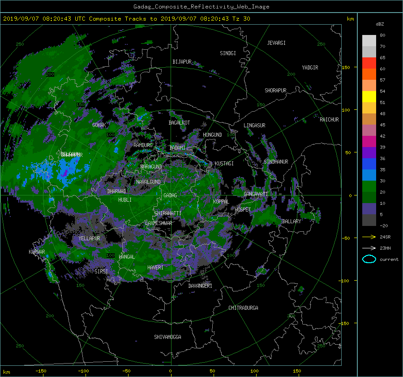The image size is (403, 377).
Task: Click the 'JEVARGI' city label
Action: (x=276, y=43)
